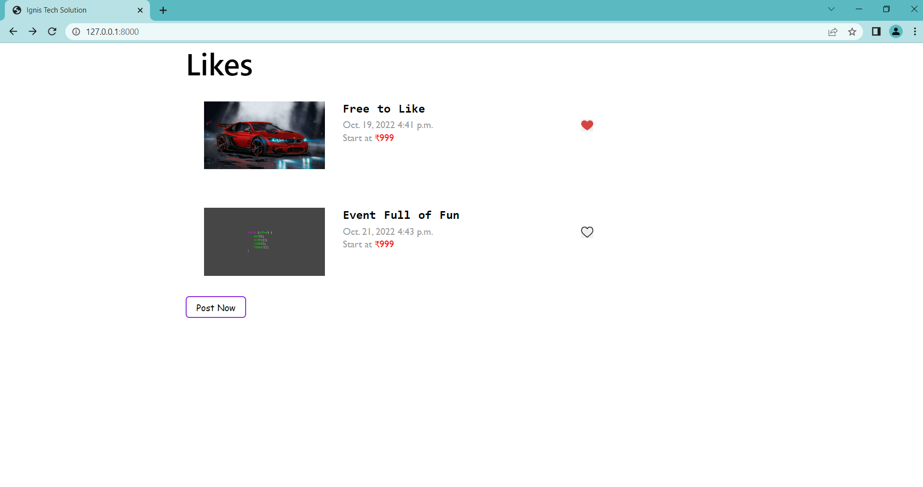Open the share page icon
923x487 pixels.
[833, 31]
